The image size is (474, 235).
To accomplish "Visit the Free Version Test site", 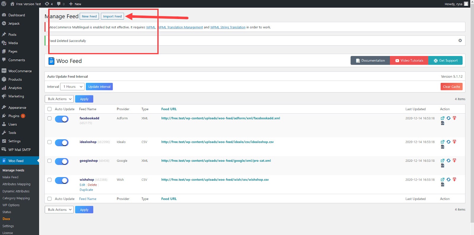I will (25, 4).
